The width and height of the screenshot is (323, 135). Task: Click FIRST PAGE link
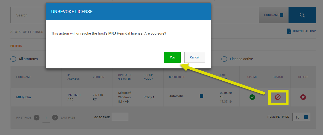tap(24, 118)
